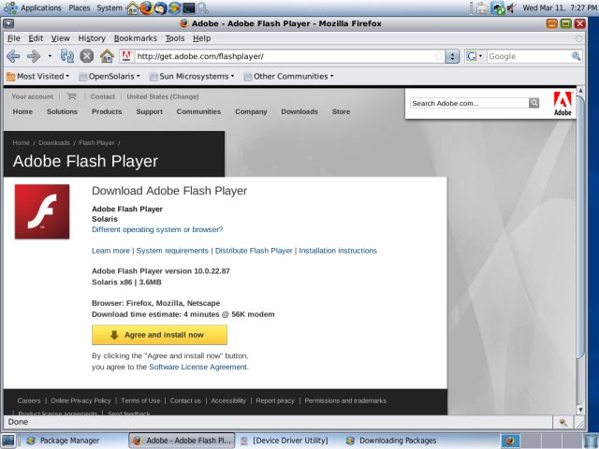Click the muted volume speaker icon
This screenshot has width=599, height=449.
[x=512, y=8]
